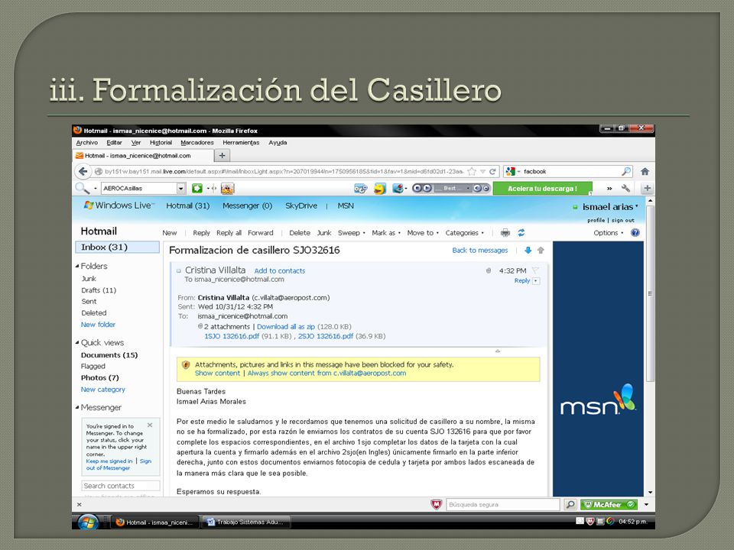Screen dimensions: 734x550
Task: Select the Inbox (31) folder
Action: tap(118, 247)
